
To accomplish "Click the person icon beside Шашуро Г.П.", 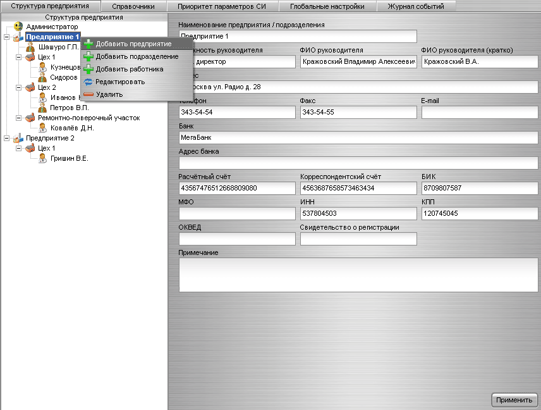I will pos(31,47).
